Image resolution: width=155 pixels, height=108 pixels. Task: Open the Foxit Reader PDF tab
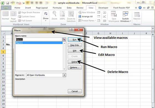[x=122, y=8]
